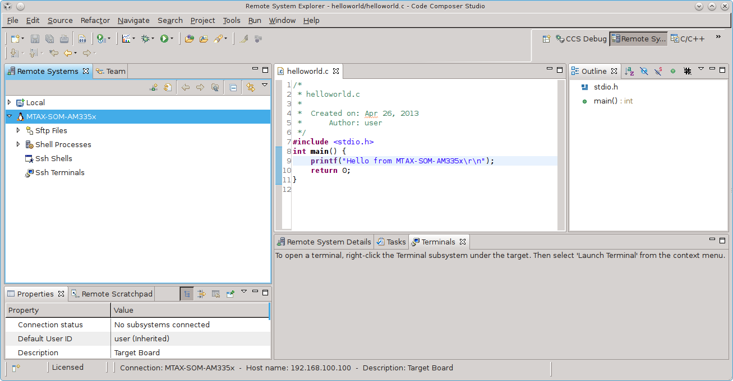The image size is (733, 381).
Task: Click the New wizard toolbar icon
Action: coord(15,39)
